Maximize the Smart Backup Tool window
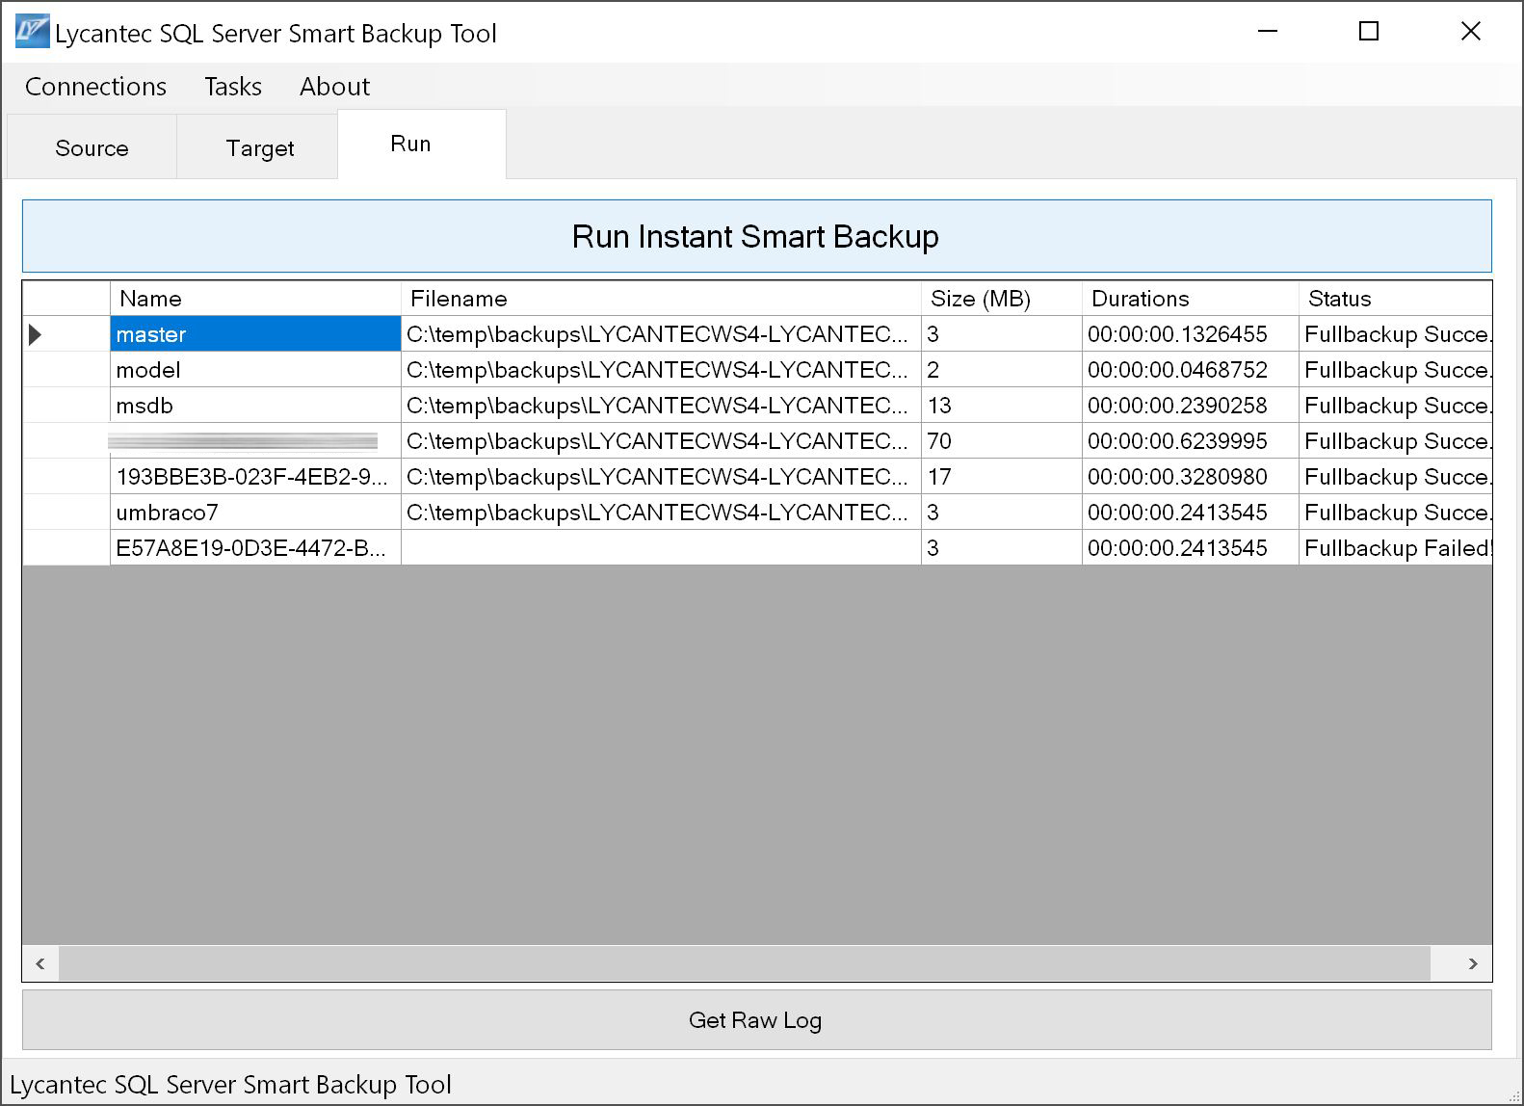Image resolution: width=1524 pixels, height=1106 pixels. 1368,32
